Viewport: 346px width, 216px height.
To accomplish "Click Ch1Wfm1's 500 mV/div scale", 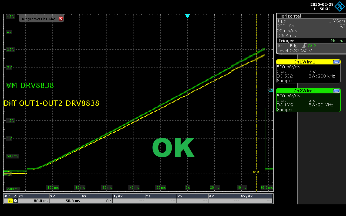I will coord(289,67).
